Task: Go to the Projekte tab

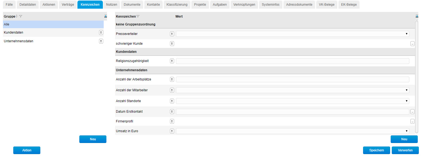Action: click(x=200, y=5)
